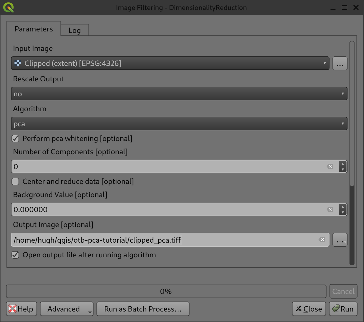Click the raster layer icon beside Clipped (extent)
The image size is (364, 322).
coord(18,63)
